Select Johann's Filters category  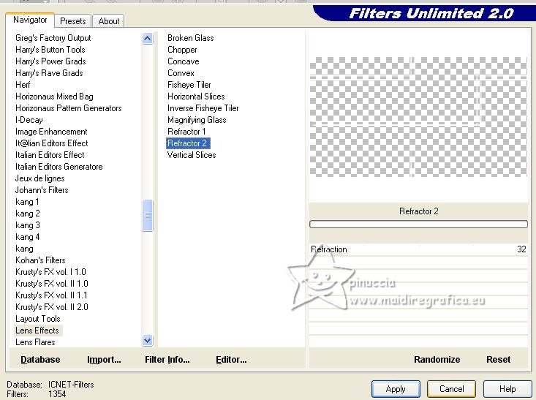[42, 189]
